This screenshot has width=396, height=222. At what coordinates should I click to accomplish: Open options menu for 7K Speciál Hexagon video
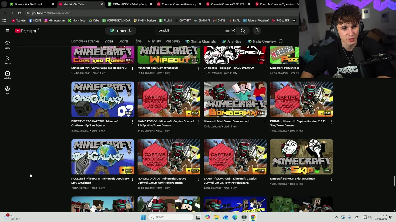click(x=265, y=68)
